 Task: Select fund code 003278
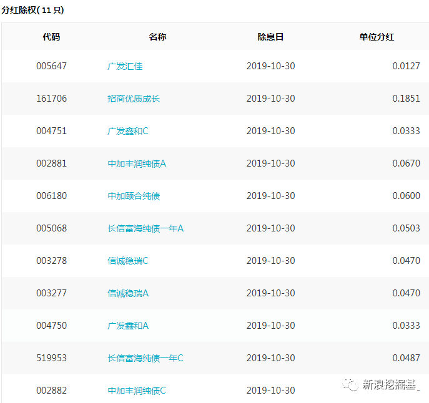(51, 261)
